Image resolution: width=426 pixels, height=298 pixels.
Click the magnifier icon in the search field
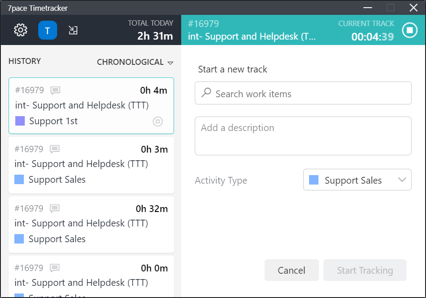pos(206,93)
